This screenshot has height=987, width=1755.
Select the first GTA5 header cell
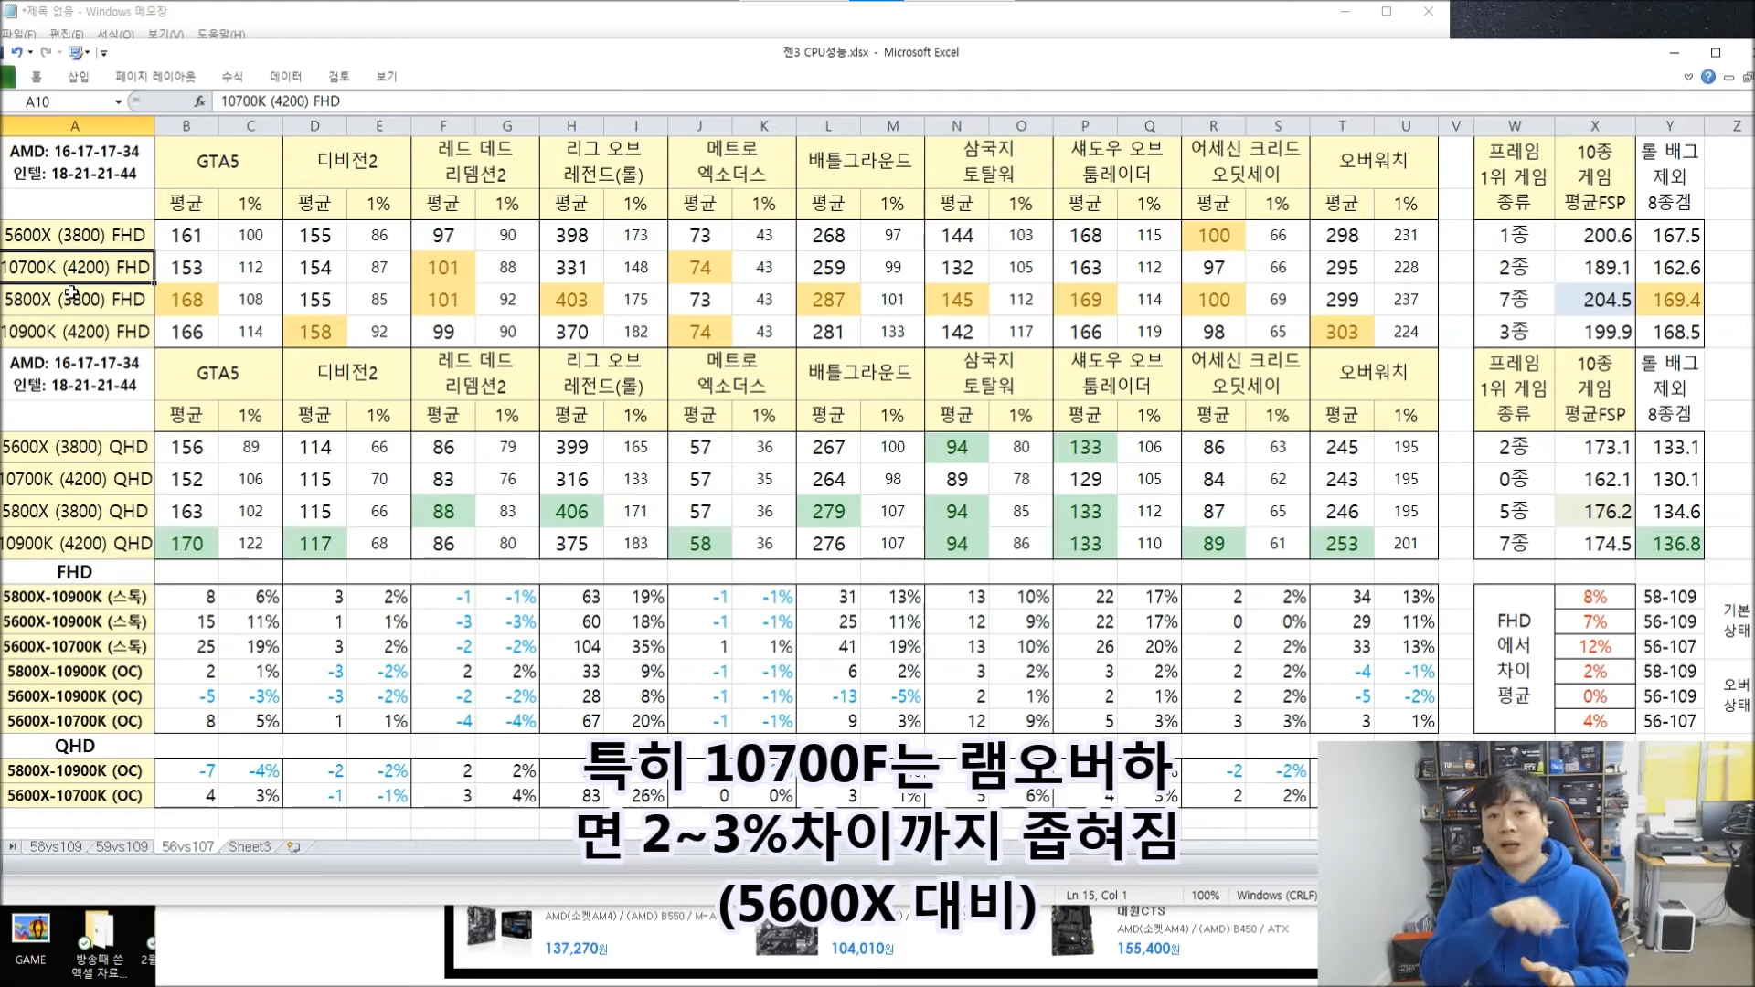coord(218,162)
